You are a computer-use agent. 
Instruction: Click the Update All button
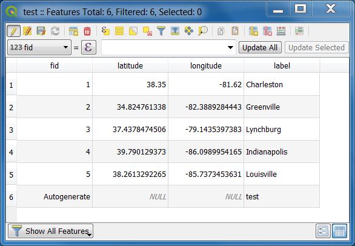(x=260, y=48)
